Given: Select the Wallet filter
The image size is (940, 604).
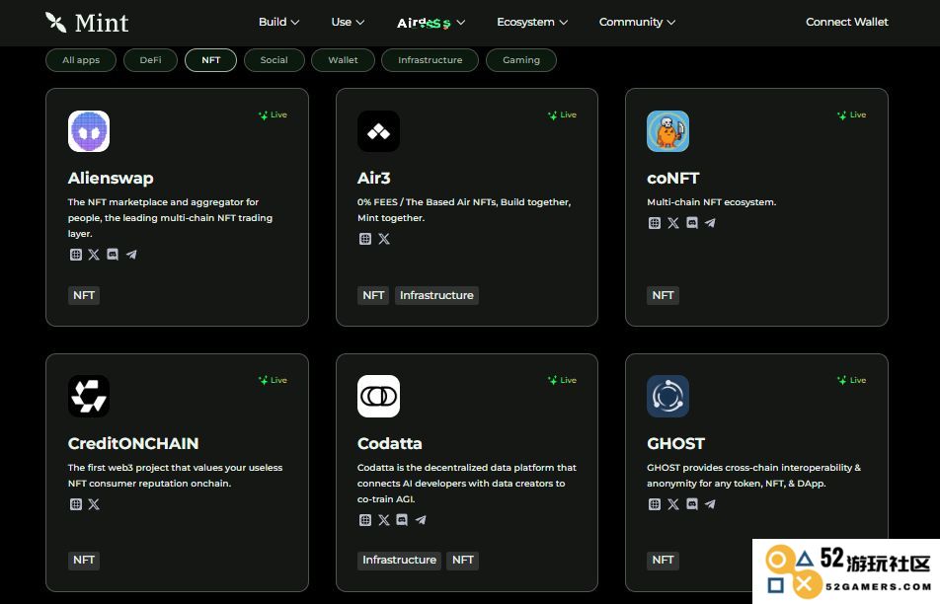Looking at the screenshot, I should 343,60.
